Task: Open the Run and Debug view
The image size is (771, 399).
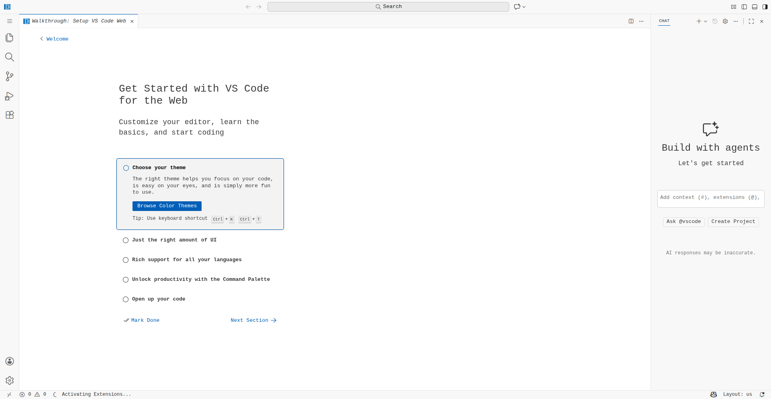Action: 10,96
